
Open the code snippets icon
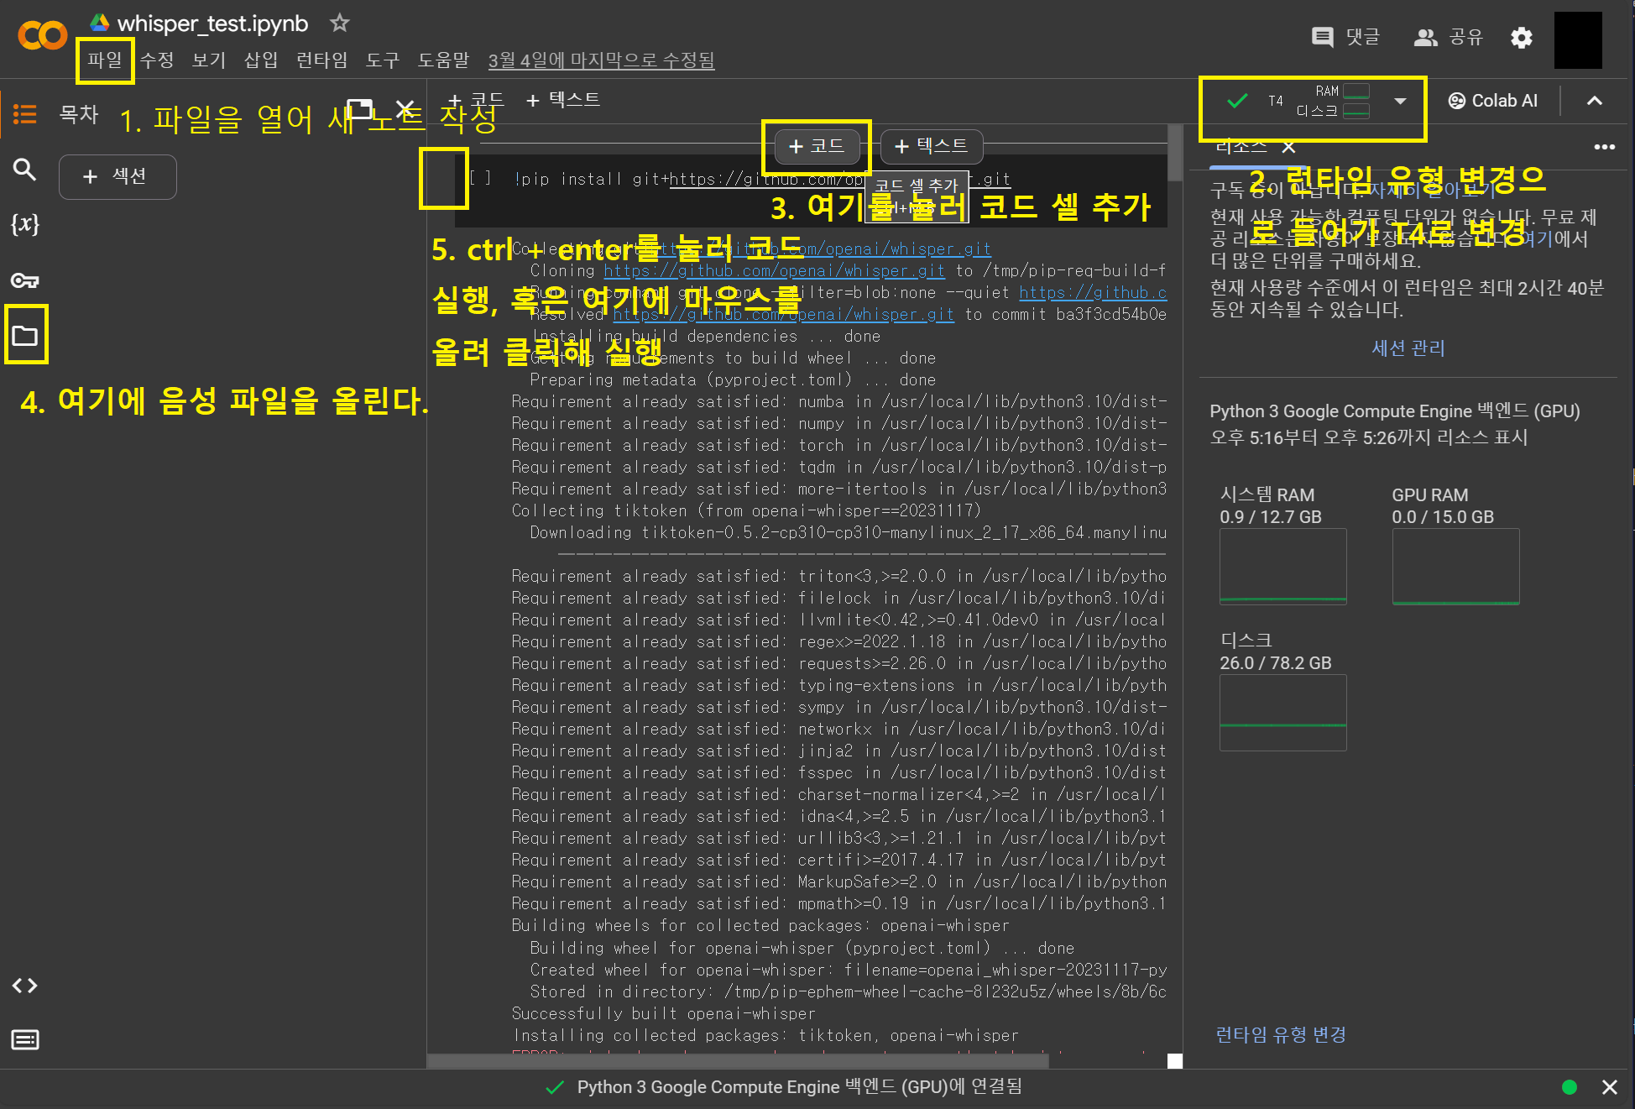24,986
